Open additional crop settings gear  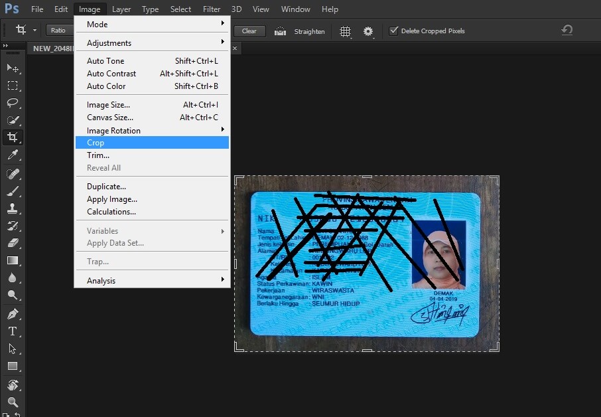click(x=368, y=31)
